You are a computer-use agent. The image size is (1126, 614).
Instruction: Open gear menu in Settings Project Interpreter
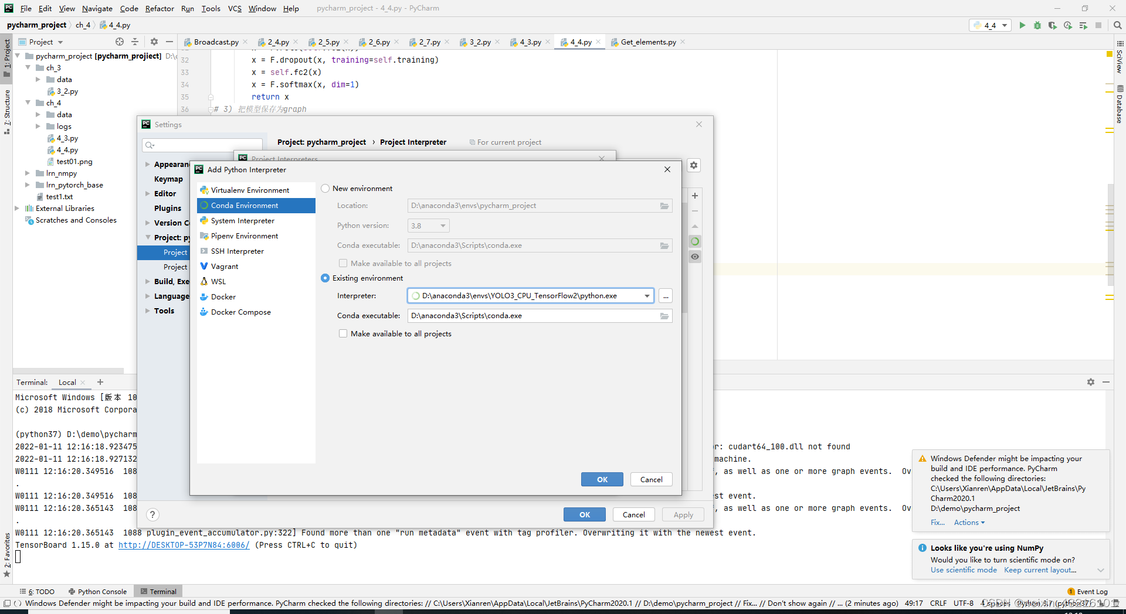[x=694, y=165]
